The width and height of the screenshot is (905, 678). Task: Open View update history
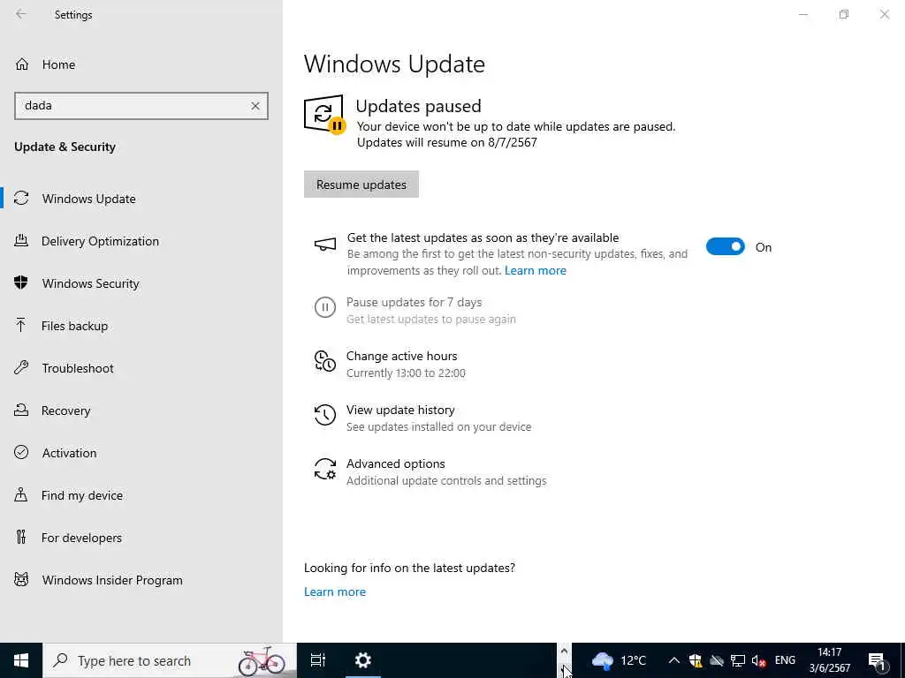pos(400,410)
